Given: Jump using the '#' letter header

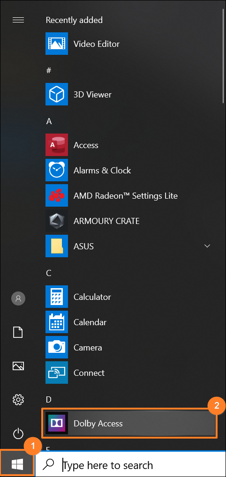Looking at the screenshot, I should pyautogui.click(x=48, y=71).
